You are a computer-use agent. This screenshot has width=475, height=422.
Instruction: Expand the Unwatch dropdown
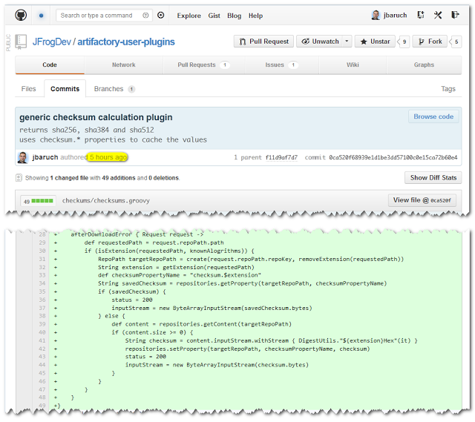coord(324,42)
